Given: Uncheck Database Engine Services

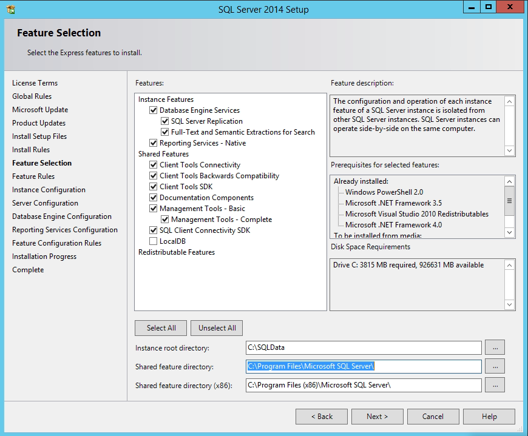Looking at the screenshot, I should 154,110.
